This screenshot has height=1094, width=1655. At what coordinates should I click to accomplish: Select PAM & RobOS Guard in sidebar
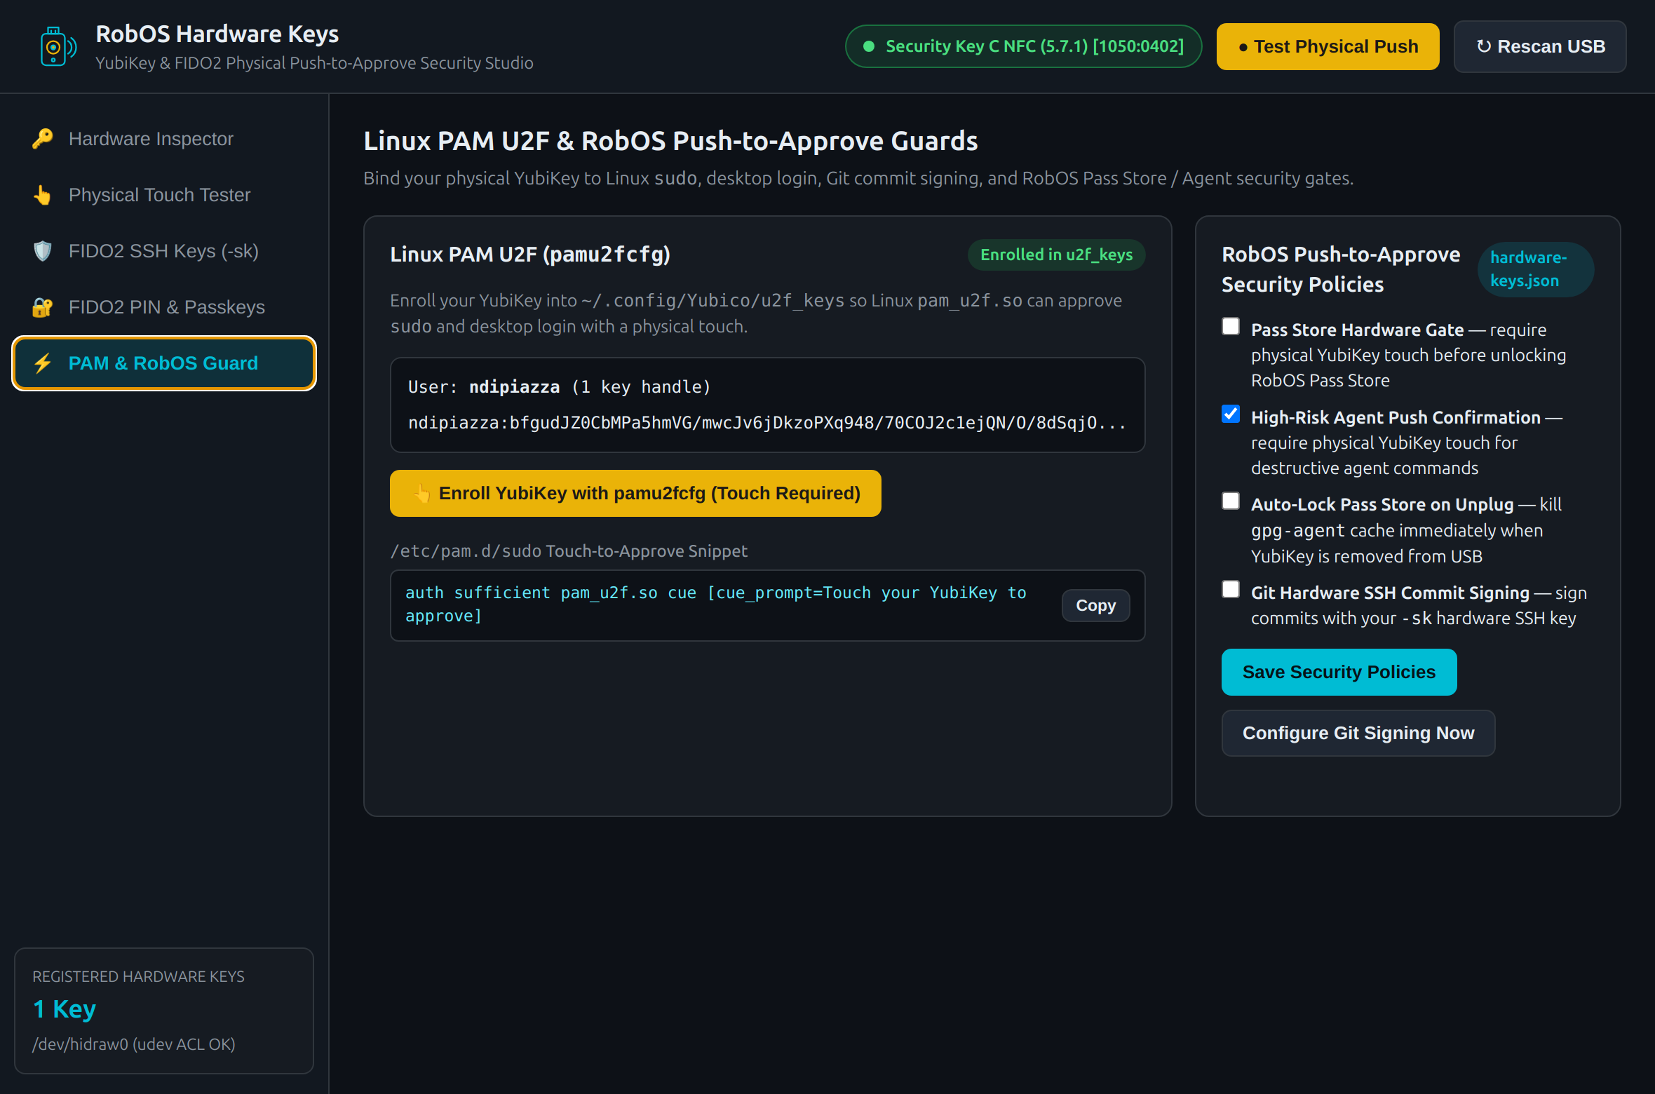164,363
